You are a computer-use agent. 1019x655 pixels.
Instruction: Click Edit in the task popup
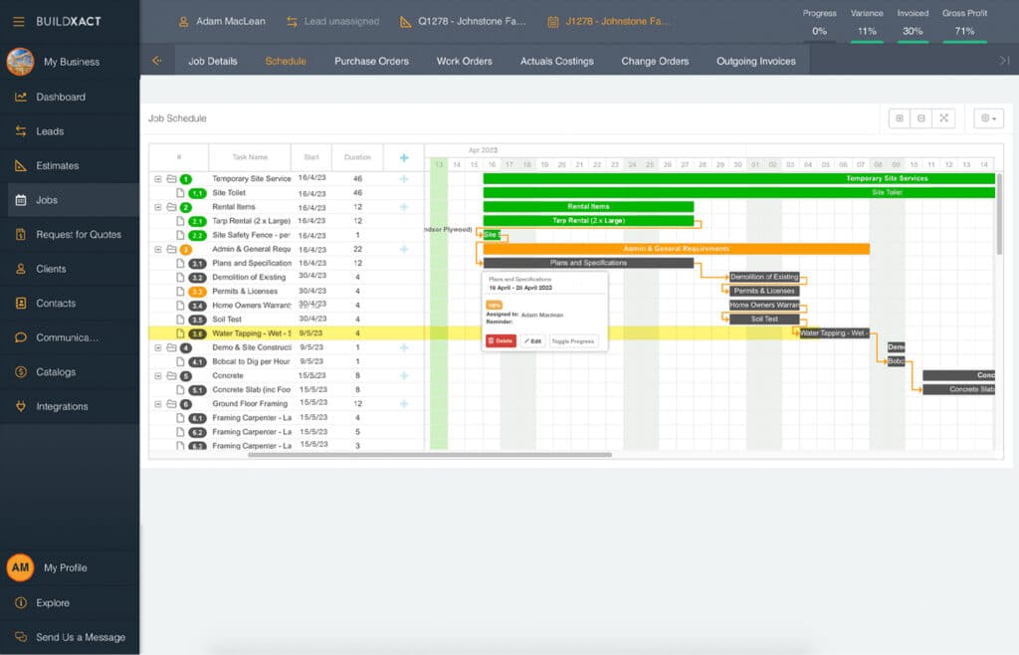(x=532, y=340)
